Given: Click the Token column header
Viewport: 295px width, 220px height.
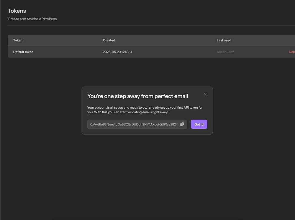Looking at the screenshot, I should point(18,40).
